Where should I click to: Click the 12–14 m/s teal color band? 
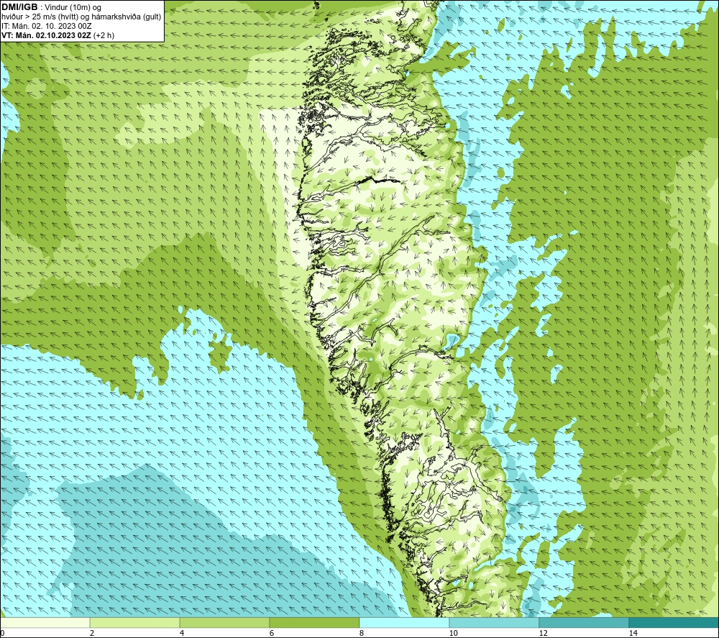[584, 622]
